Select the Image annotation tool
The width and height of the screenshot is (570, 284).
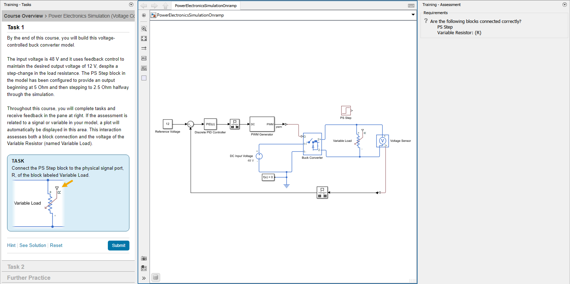pos(144,68)
